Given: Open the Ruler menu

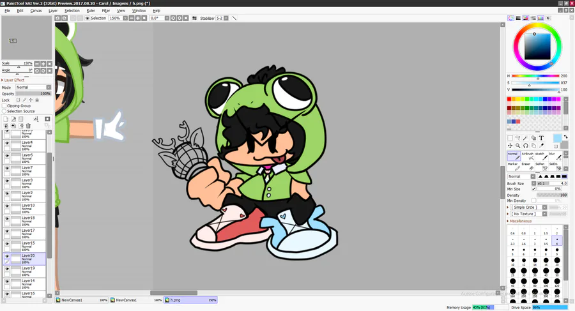Looking at the screenshot, I should pos(91,11).
